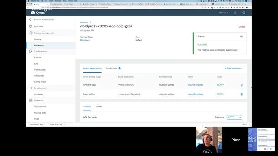Open the Schemes HTTP dropdown

pos(235,117)
